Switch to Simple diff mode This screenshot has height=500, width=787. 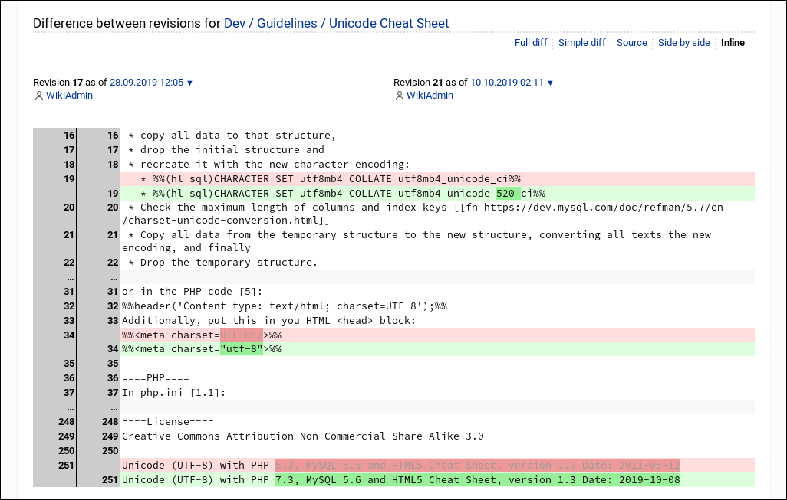pyautogui.click(x=581, y=42)
